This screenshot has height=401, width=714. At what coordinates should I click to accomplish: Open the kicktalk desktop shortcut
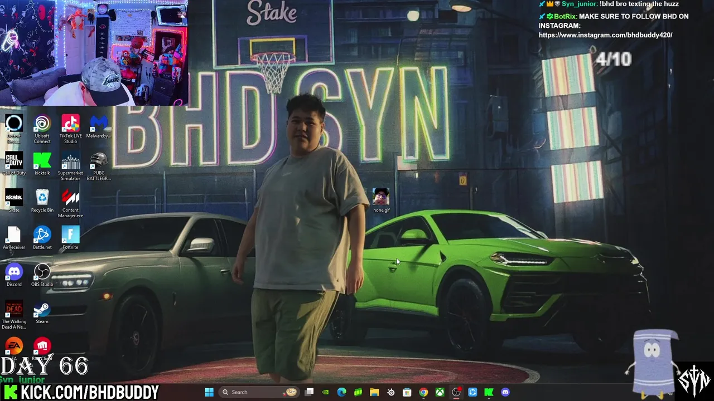[x=42, y=164]
